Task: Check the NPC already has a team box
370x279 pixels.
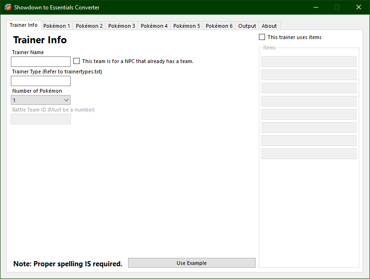Action: coord(77,61)
